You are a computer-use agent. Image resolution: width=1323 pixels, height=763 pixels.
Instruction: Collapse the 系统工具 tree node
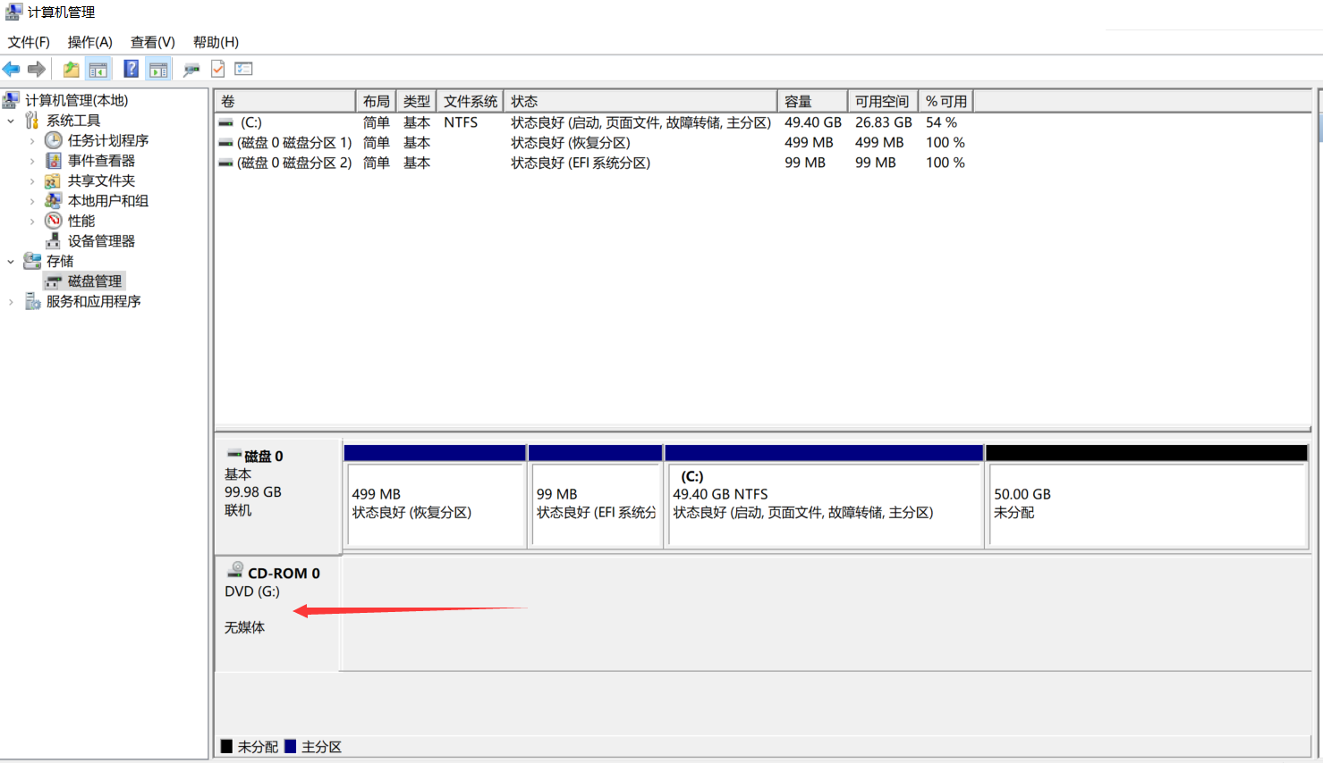point(11,121)
